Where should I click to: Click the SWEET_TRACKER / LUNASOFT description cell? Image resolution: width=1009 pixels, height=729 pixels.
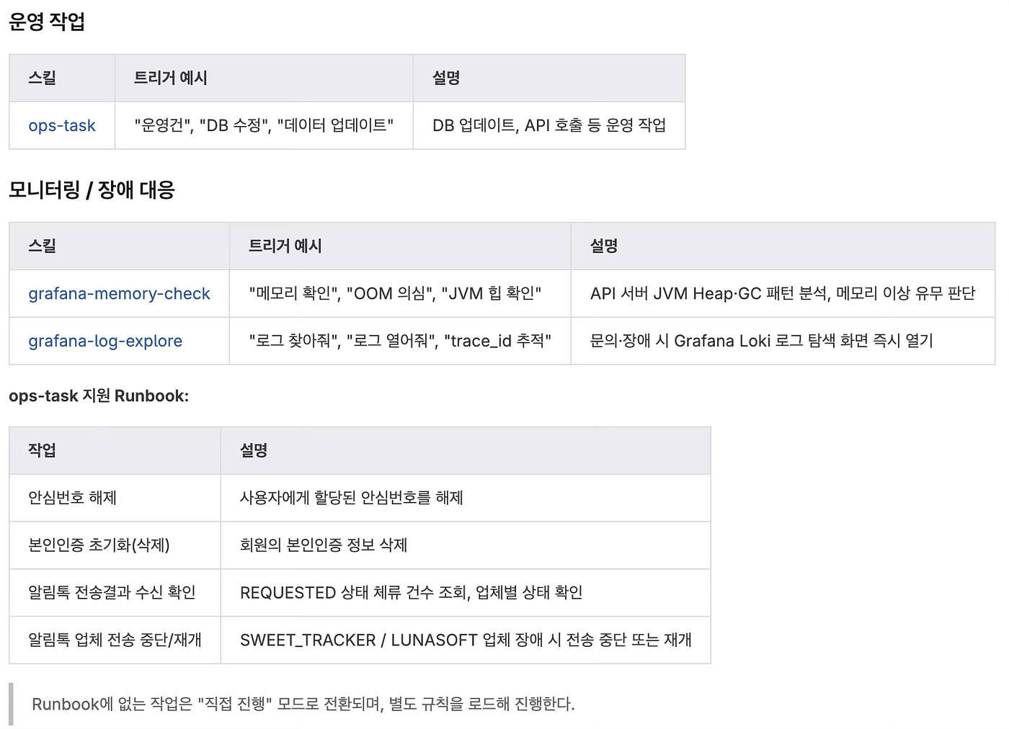point(466,640)
